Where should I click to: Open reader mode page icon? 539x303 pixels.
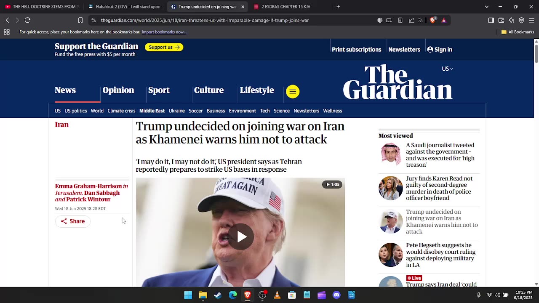click(x=400, y=20)
